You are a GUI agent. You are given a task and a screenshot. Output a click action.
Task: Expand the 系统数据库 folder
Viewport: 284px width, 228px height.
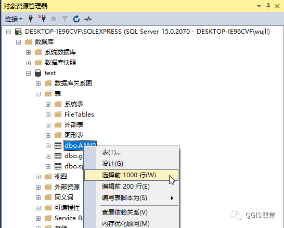click(x=28, y=52)
